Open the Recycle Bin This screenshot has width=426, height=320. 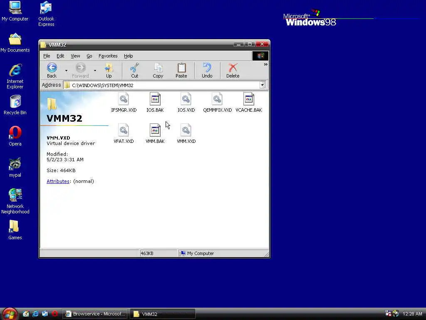[15, 105]
